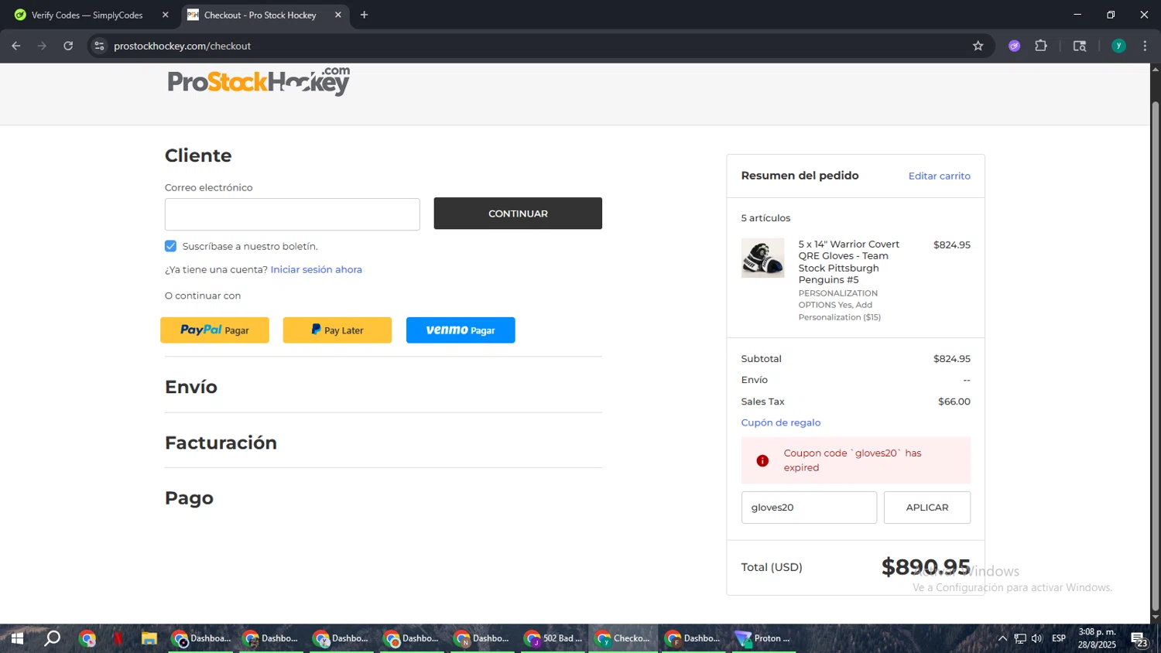1161x653 pixels.
Task: Click the address bar URL prostockhockey.com/checkout
Action: [x=183, y=46]
